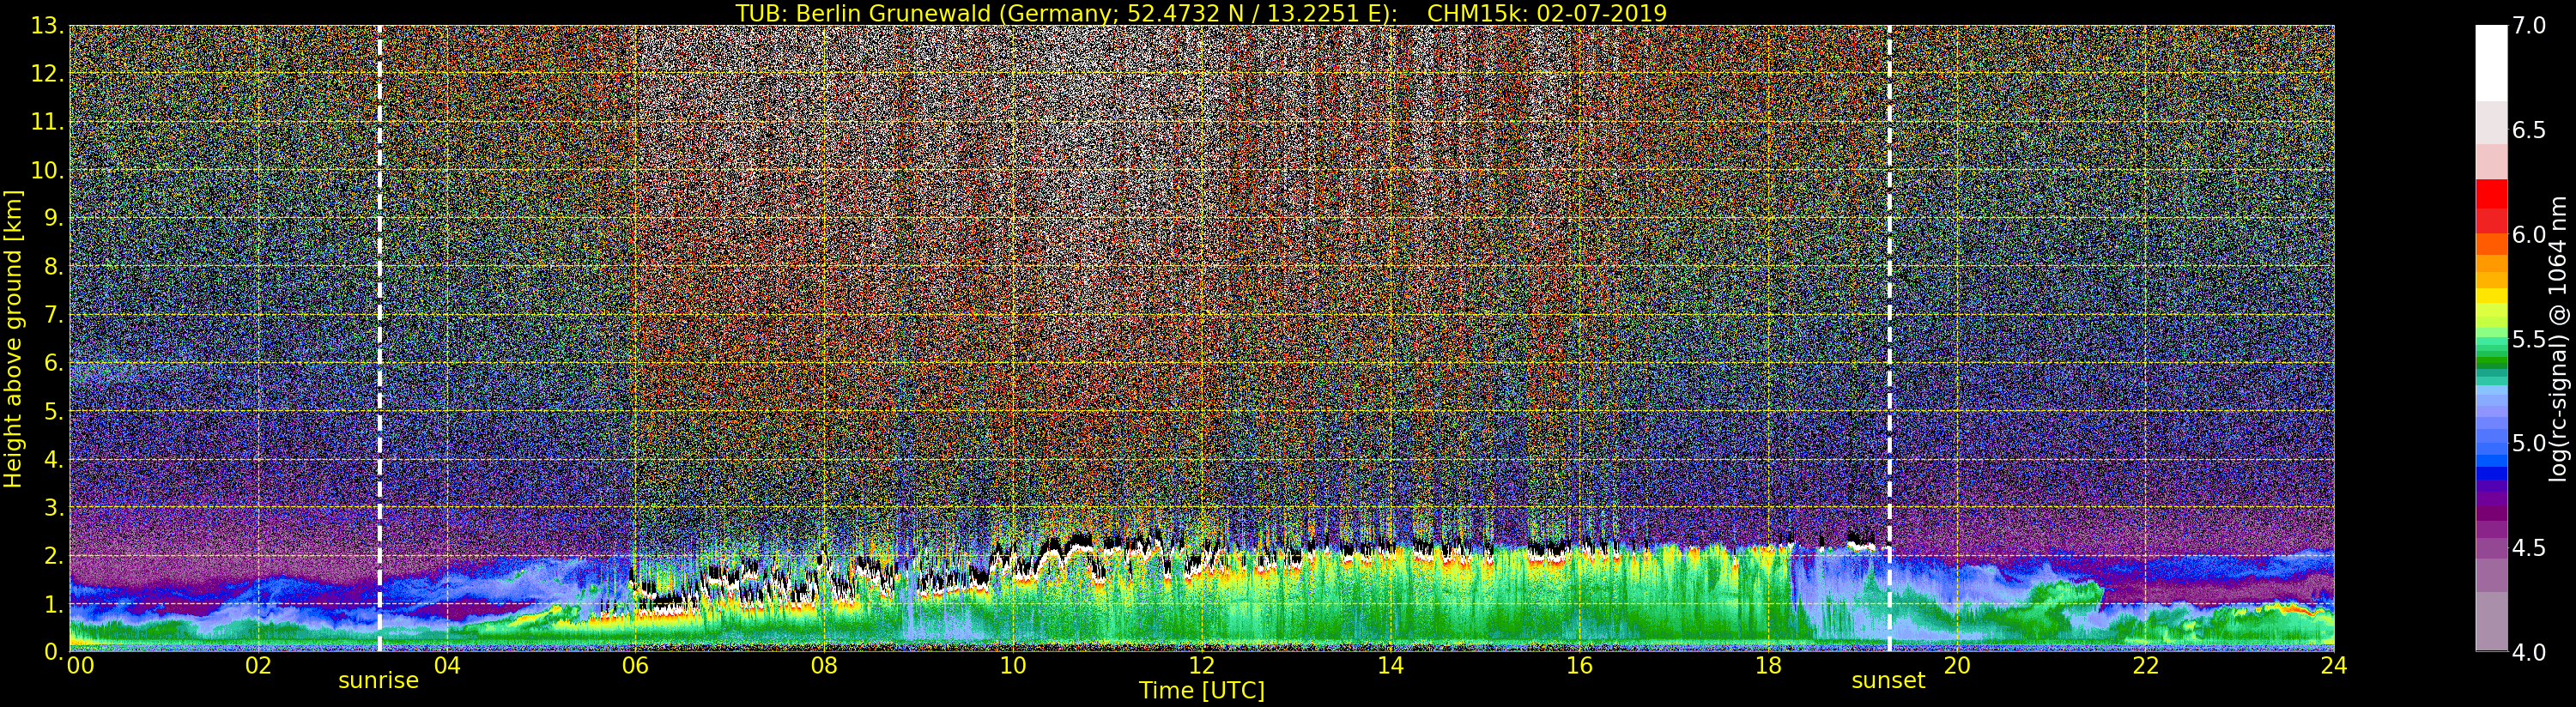2576x707 pixels.
Task: Click the y-axis tick label '10.'
Action: click(47, 170)
